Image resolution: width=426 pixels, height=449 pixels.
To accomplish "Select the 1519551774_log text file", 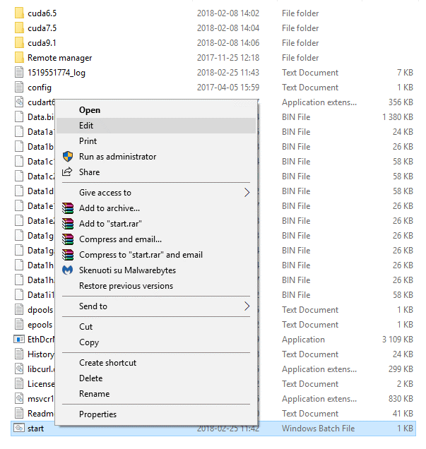I will pyautogui.click(x=57, y=73).
